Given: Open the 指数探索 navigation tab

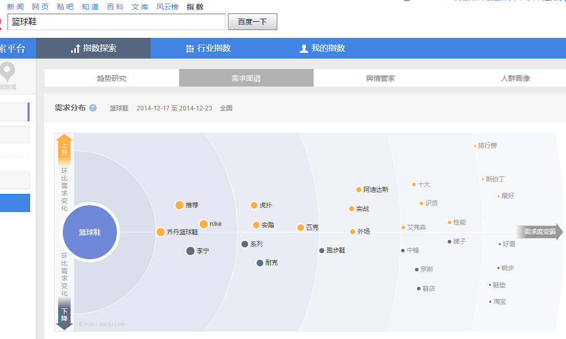Looking at the screenshot, I should coord(93,48).
